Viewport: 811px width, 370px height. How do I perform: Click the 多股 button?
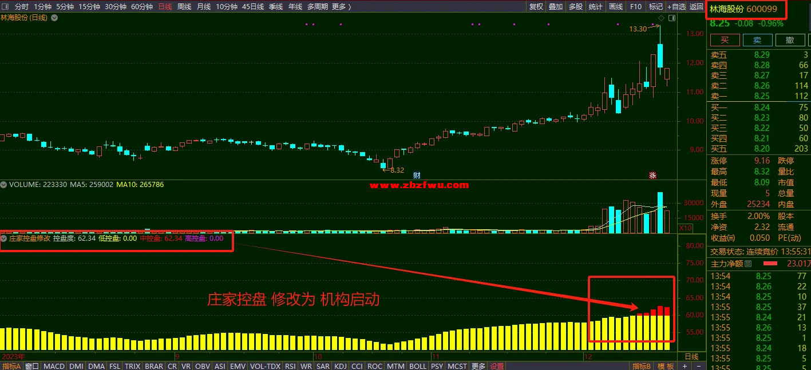(x=576, y=7)
